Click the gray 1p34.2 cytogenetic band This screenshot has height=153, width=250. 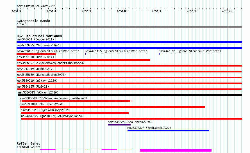[129, 27]
